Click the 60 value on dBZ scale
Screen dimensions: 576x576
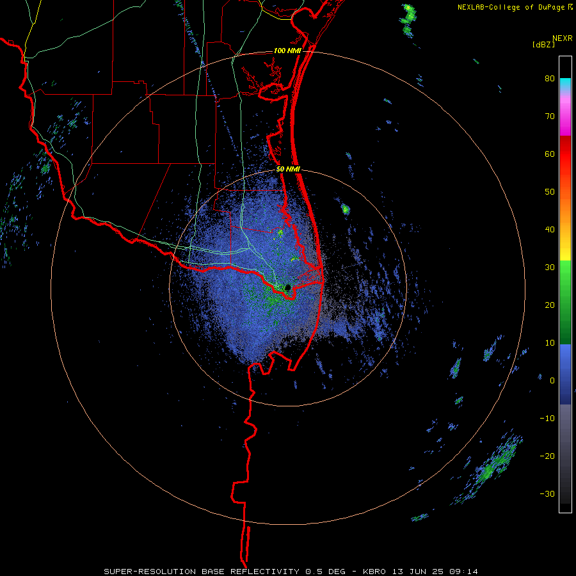coord(550,154)
